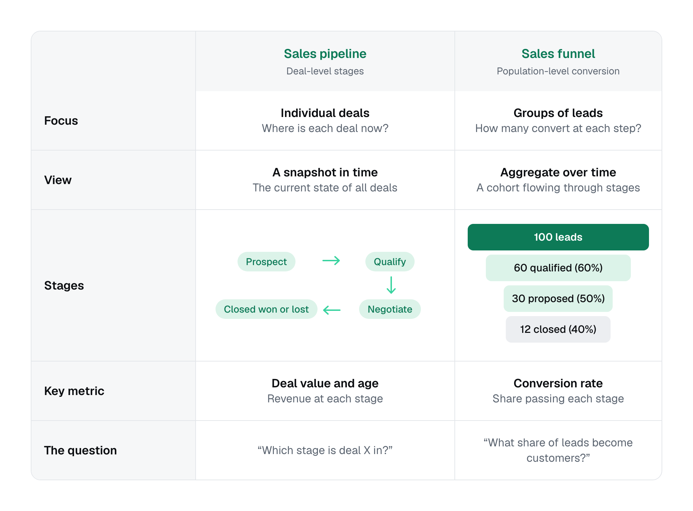Click 'A snapshot in time' heading
Screen dimensions: 693x511
click(x=325, y=173)
